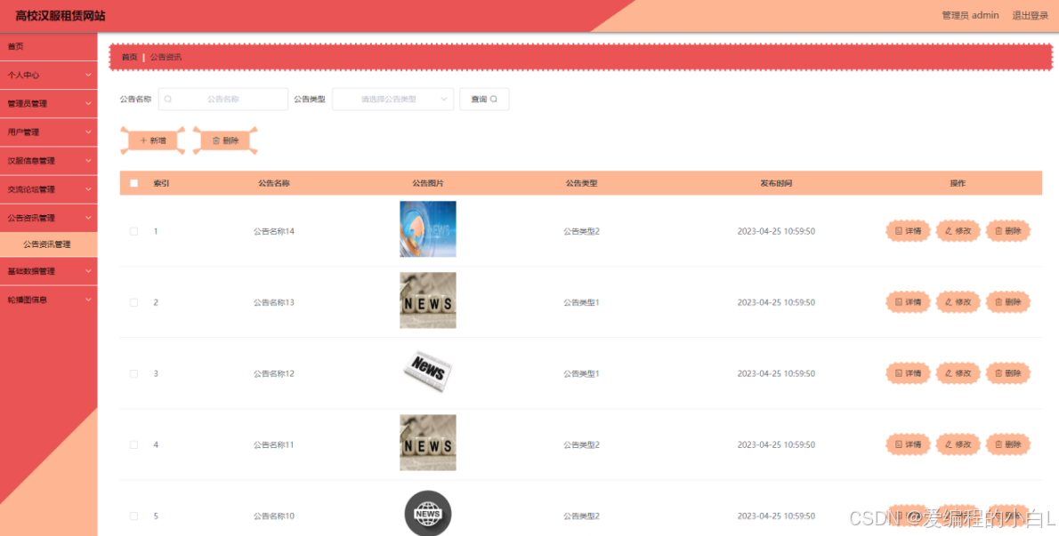
Task: Click the trash icon on top 删除 button
Action: (x=216, y=141)
